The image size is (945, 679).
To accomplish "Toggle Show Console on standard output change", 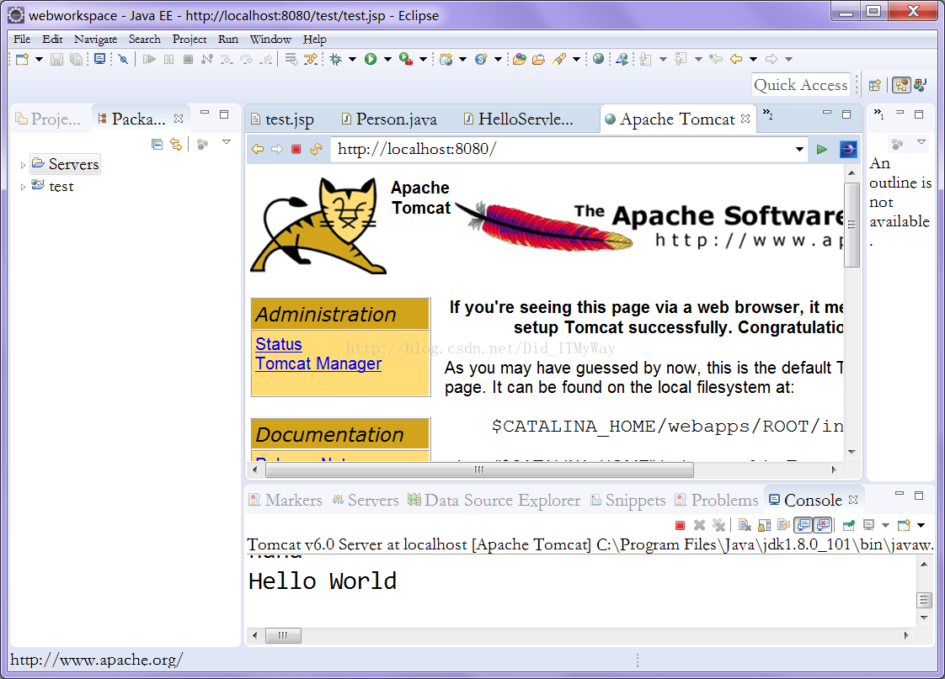I will point(803,526).
